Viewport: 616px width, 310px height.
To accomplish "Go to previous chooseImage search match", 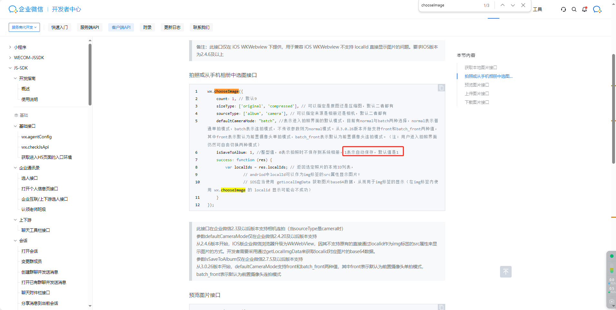I will (x=502, y=5).
